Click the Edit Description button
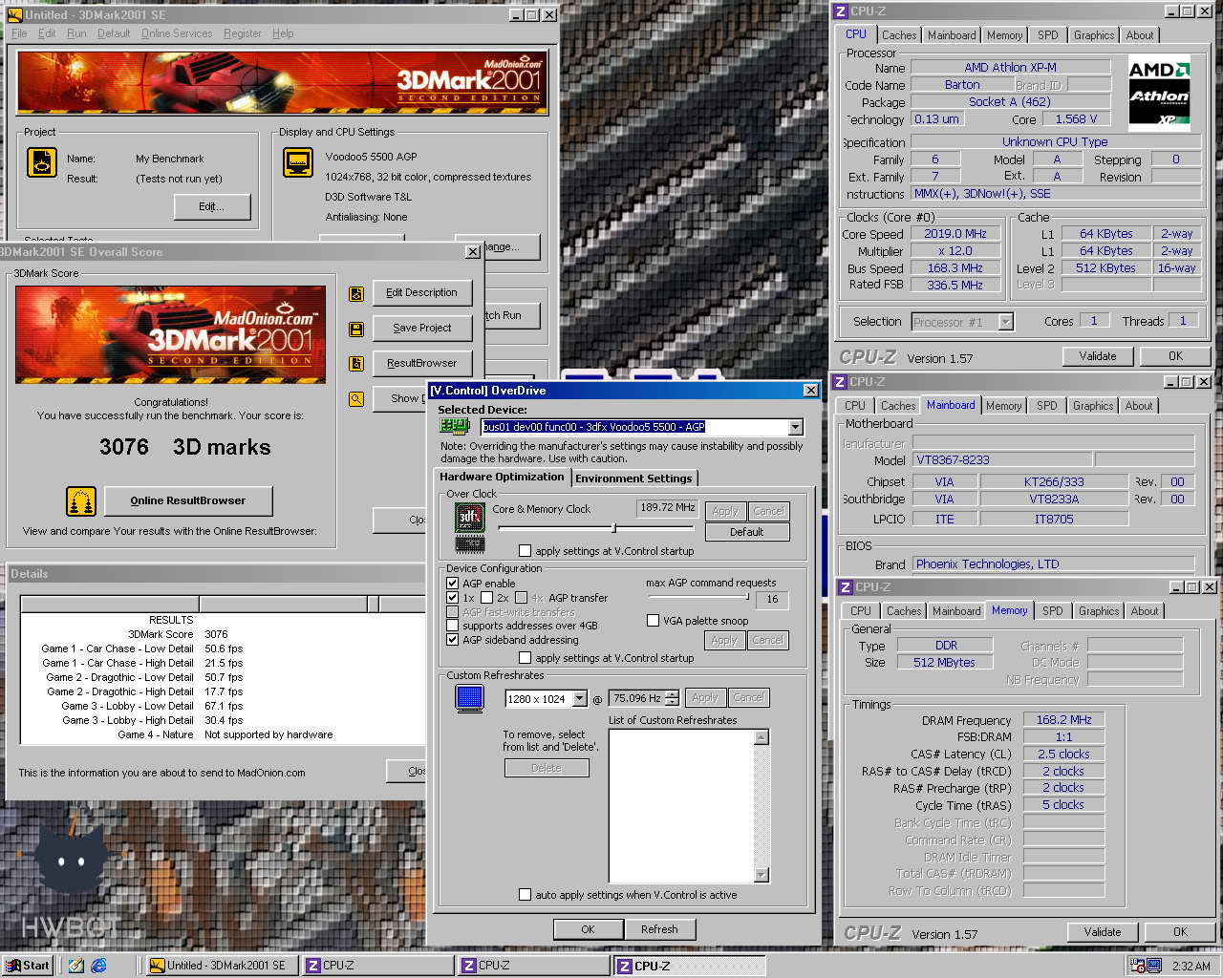1223x978 pixels. pos(422,292)
